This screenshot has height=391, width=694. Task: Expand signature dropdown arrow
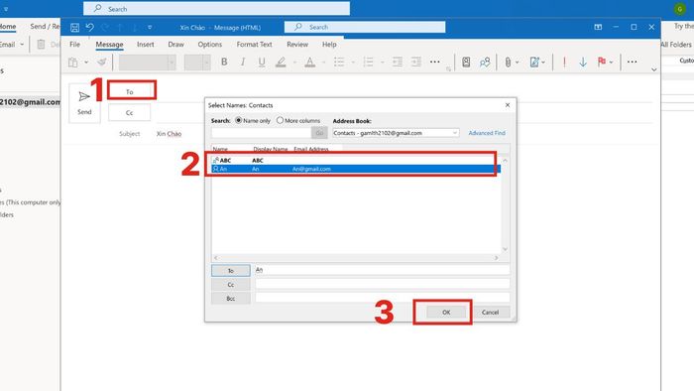543,63
